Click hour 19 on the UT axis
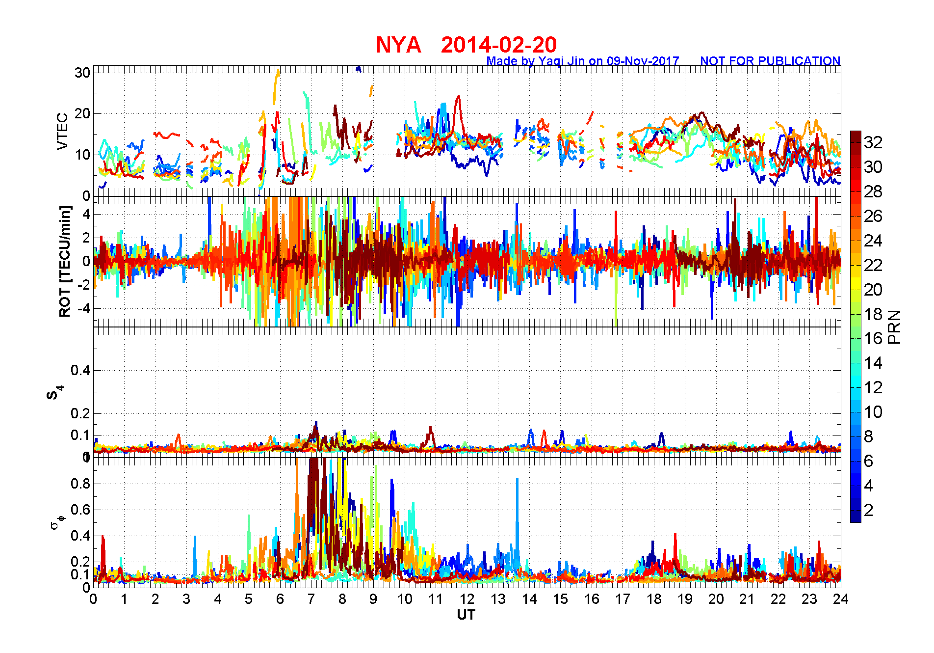This screenshot has width=934, height=653. point(685,599)
